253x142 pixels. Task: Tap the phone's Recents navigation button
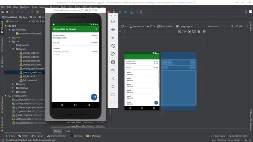tap(89, 105)
